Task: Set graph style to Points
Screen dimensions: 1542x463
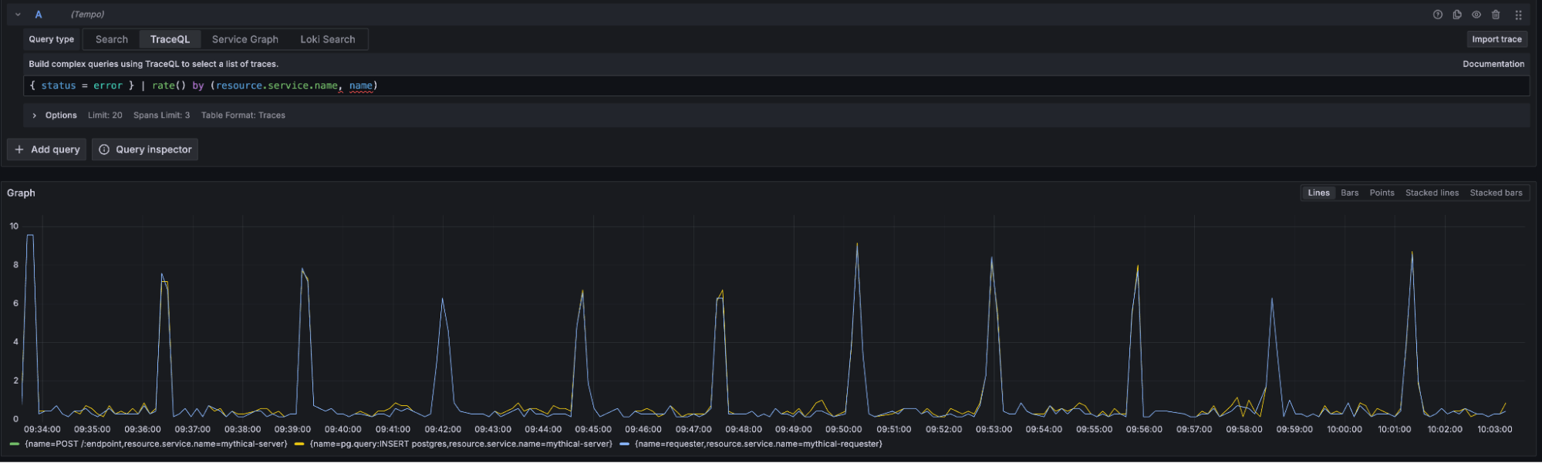Action: tap(1382, 193)
